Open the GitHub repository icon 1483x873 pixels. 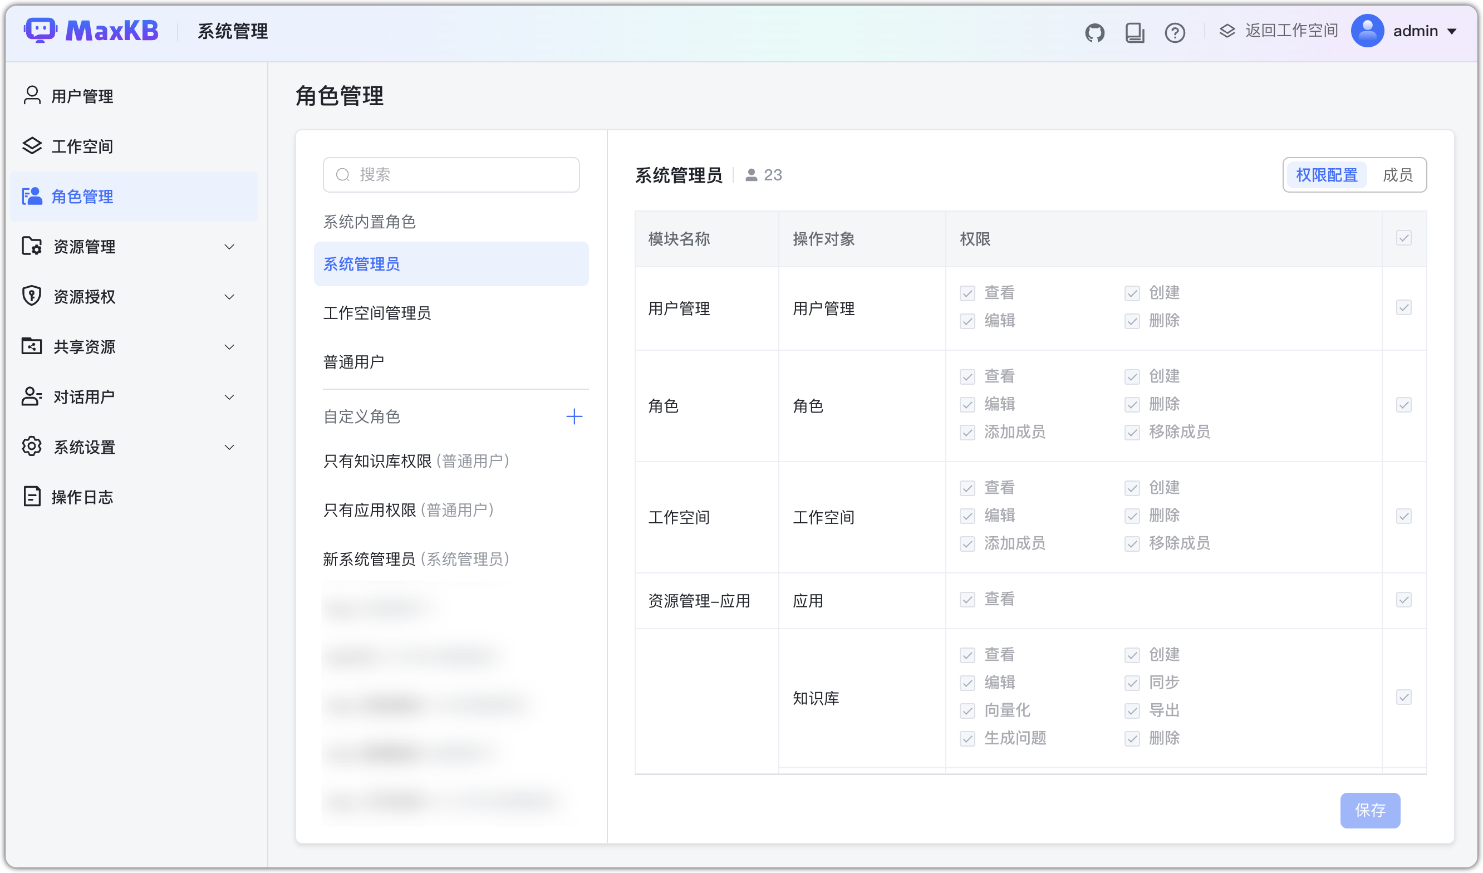tap(1095, 32)
